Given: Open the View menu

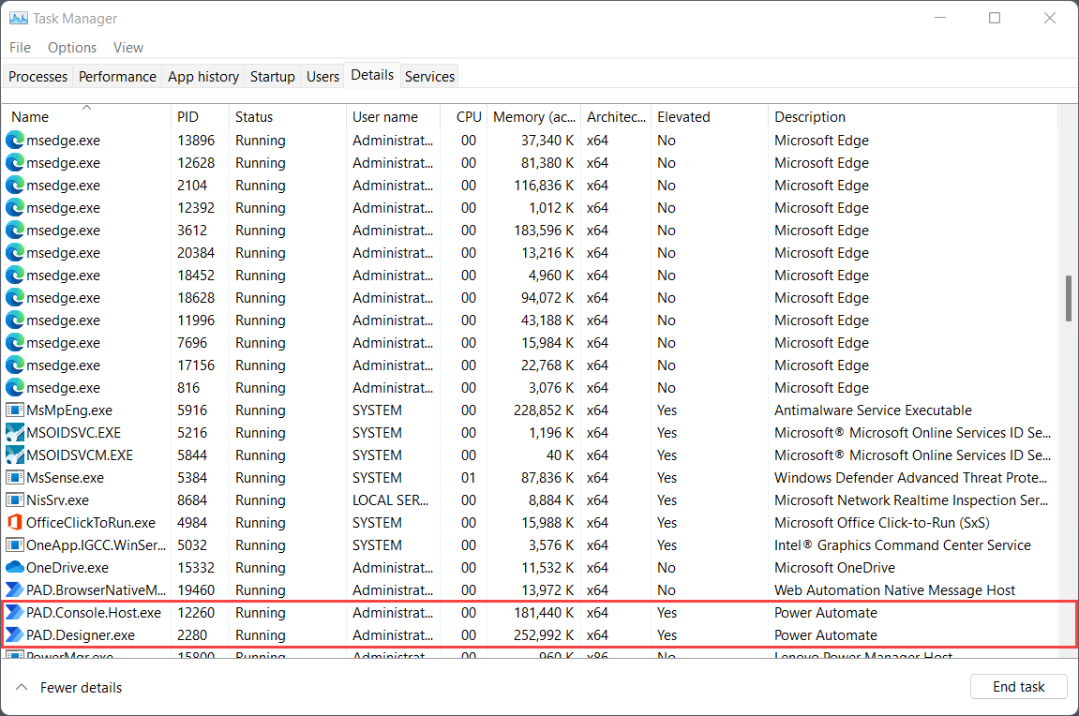Looking at the screenshot, I should click(128, 47).
